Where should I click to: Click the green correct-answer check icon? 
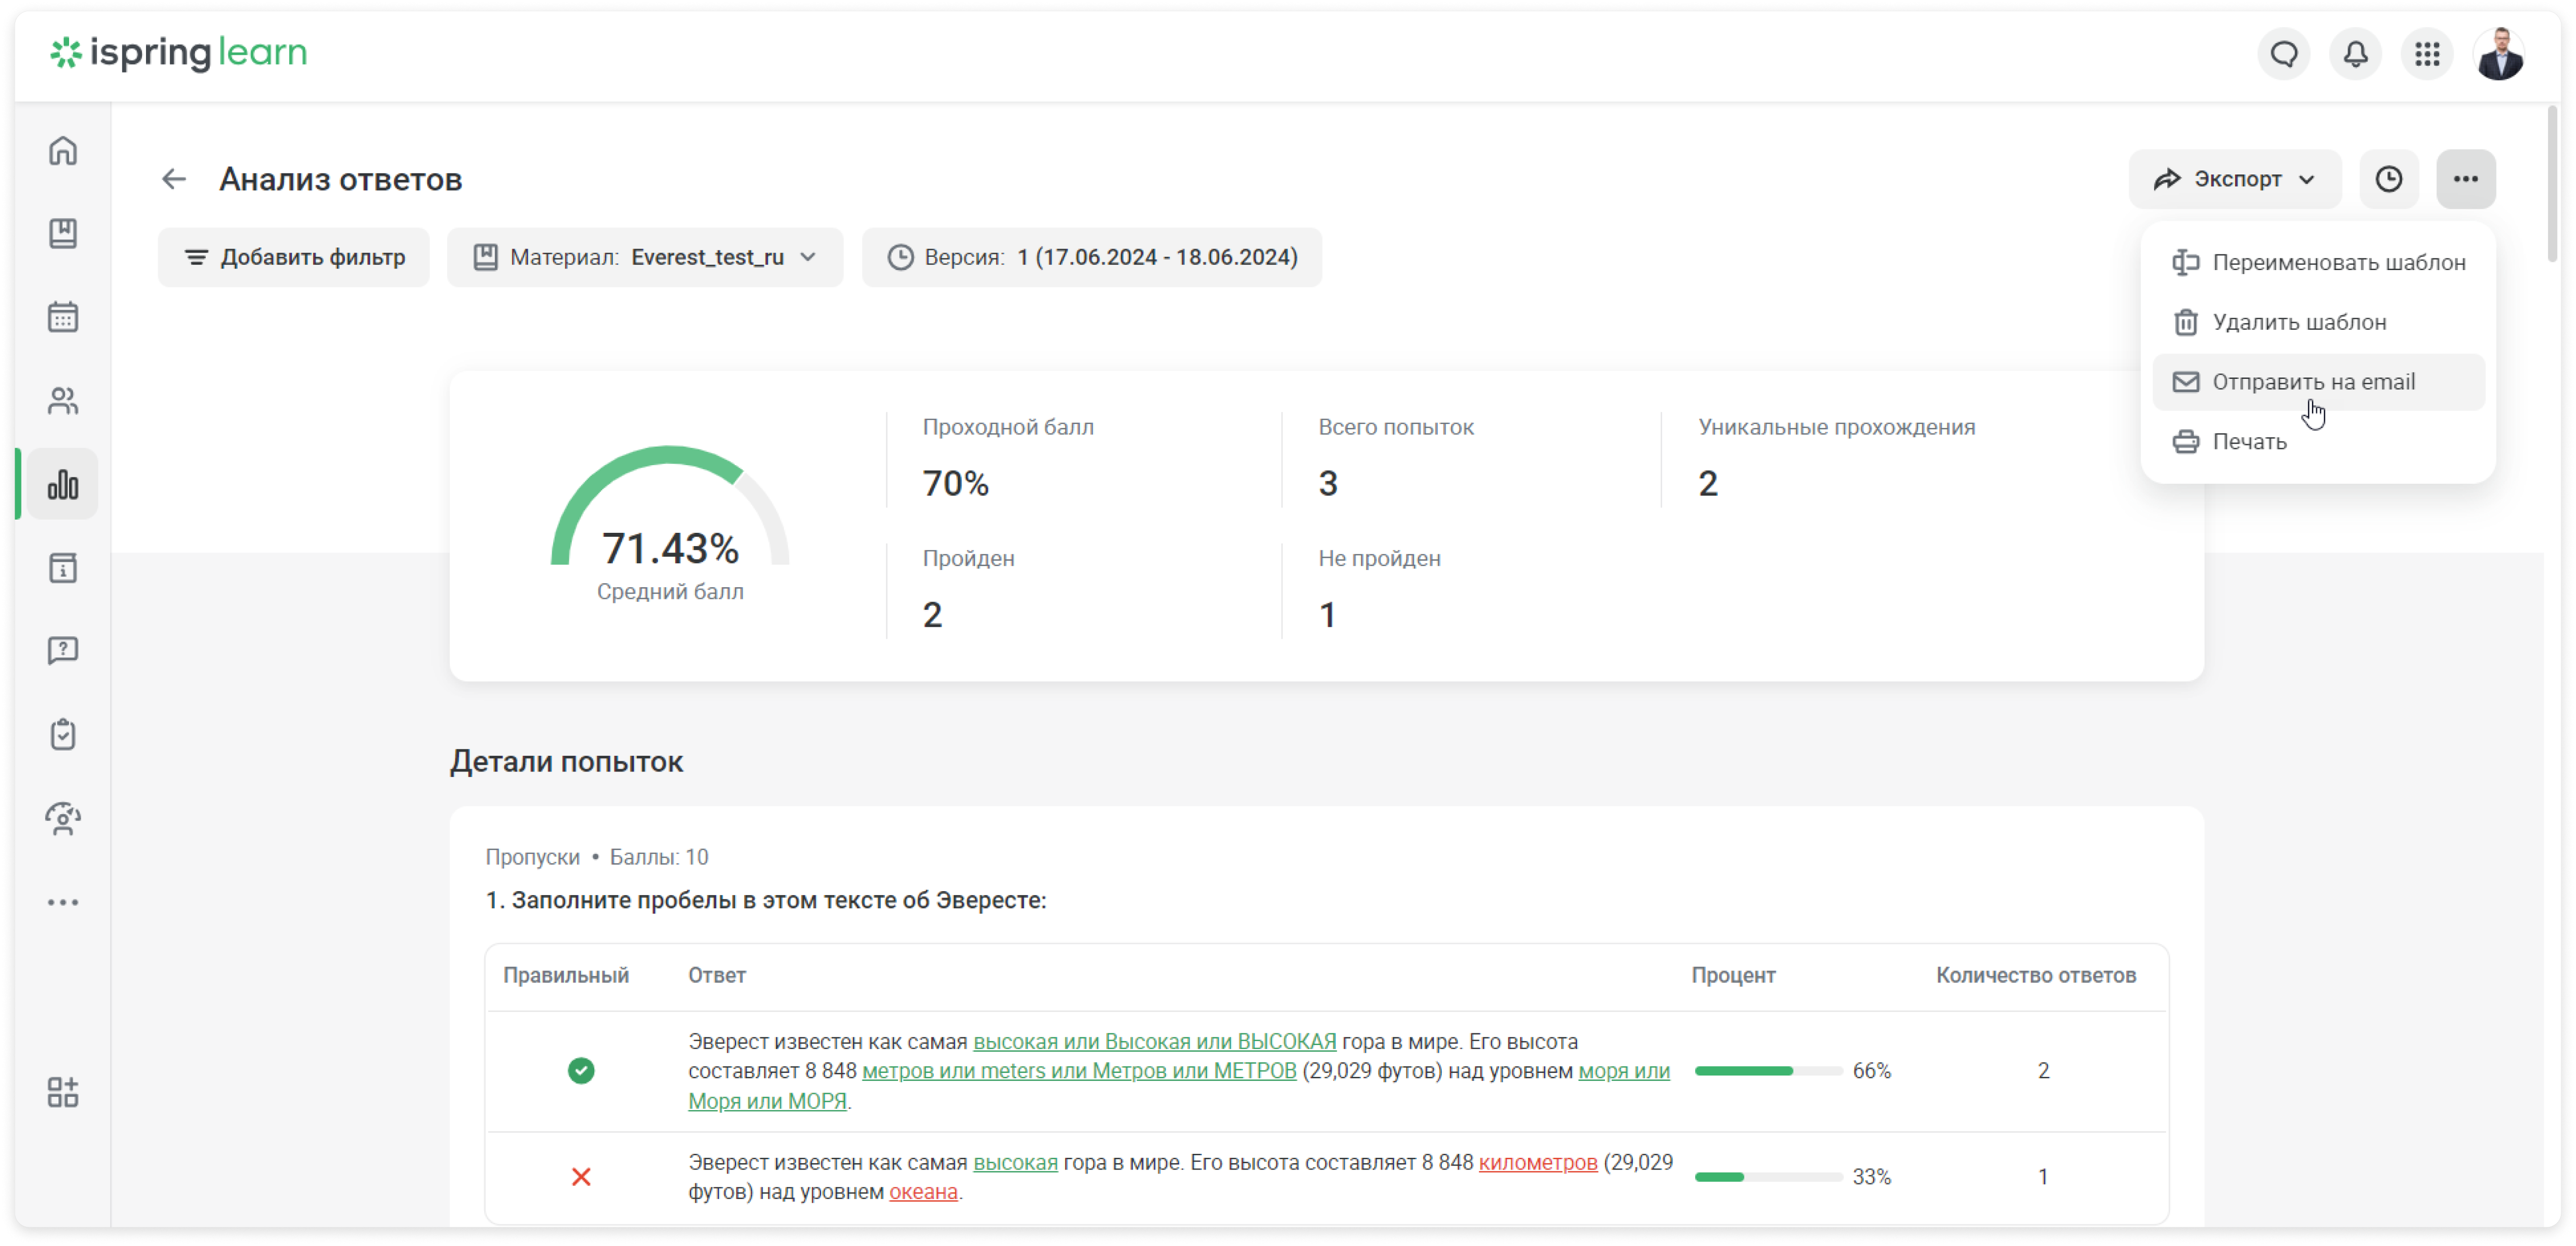pyautogui.click(x=581, y=1071)
